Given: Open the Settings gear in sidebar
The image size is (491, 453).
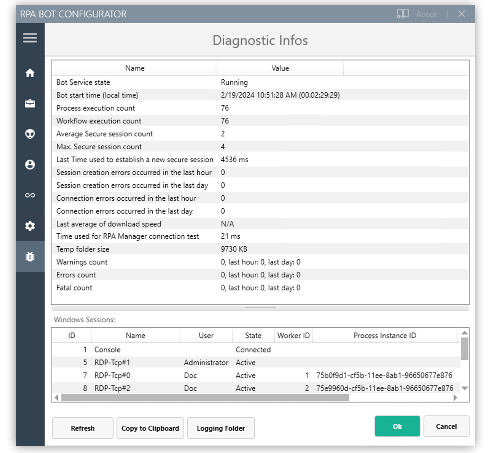Looking at the screenshot, I should (30, 226).
